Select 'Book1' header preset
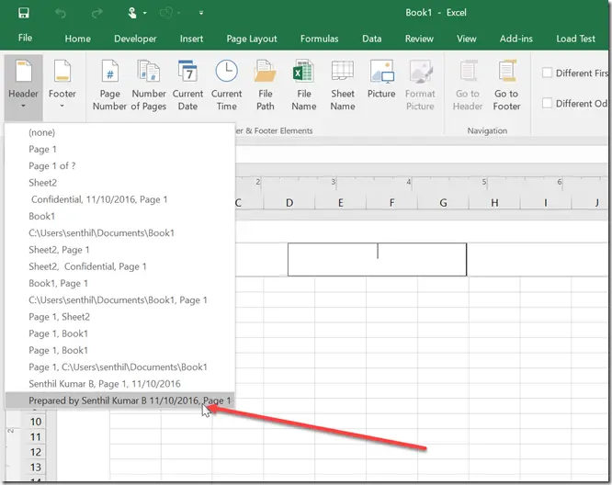 119,216
